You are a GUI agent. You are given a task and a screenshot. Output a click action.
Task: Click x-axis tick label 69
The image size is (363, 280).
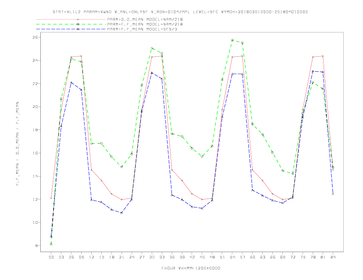click(283, 257)
